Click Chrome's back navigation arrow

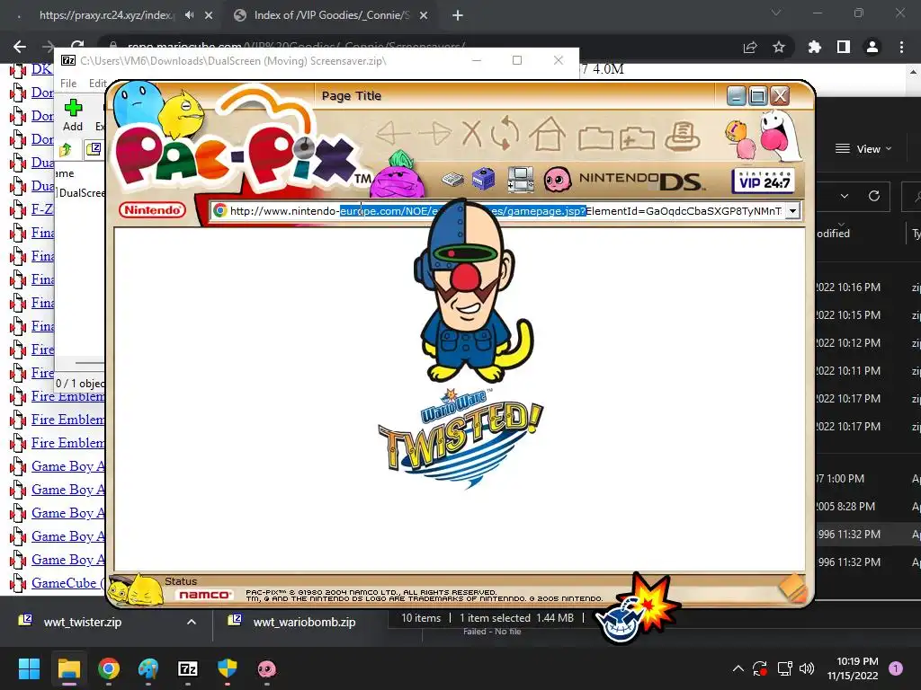point(20,47)
